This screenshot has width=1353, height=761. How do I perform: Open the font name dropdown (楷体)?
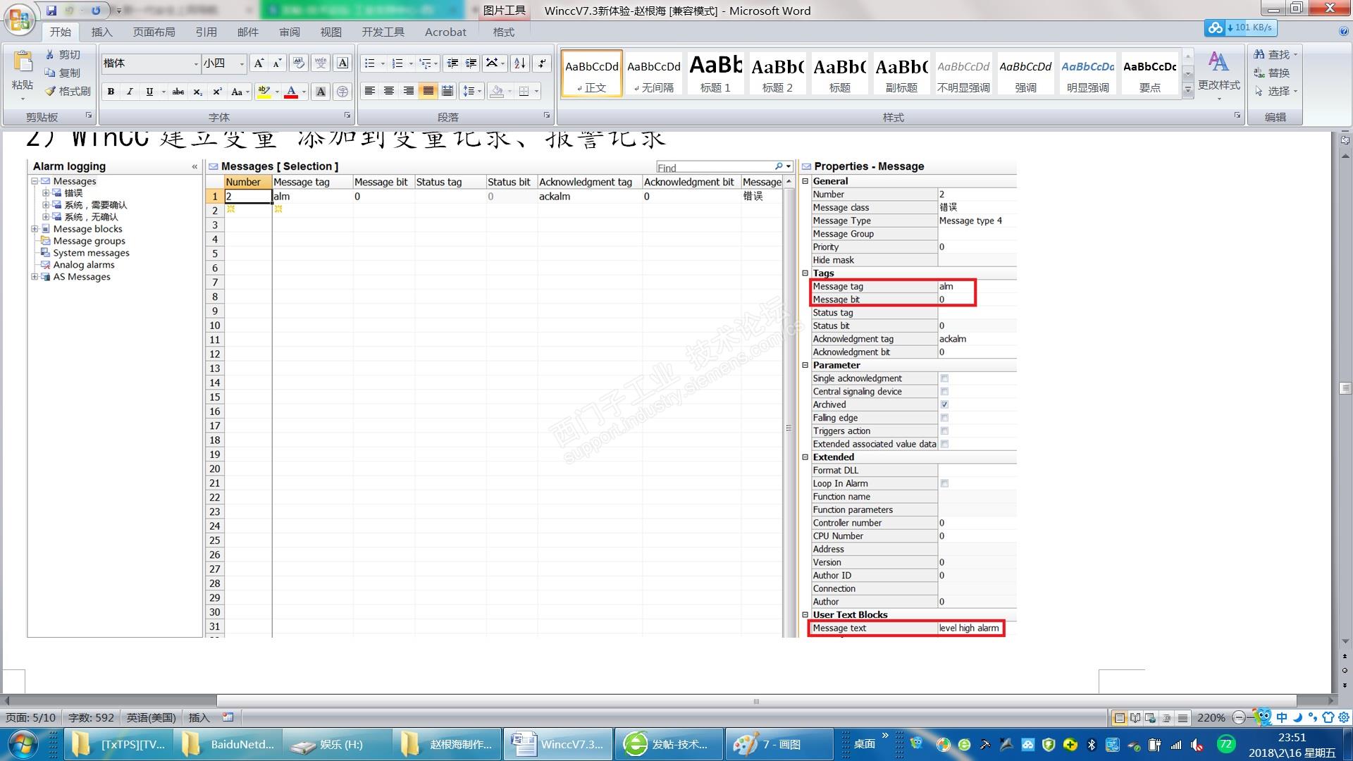196,63
